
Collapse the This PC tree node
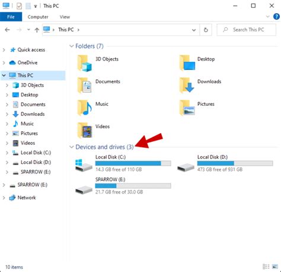[4, 75]
